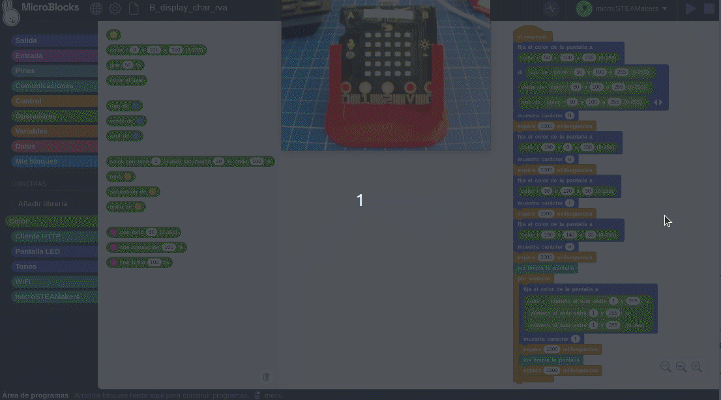This screenshot has height=400, width=721.
Task: Open the data graph icon
Action: [551, 8]
